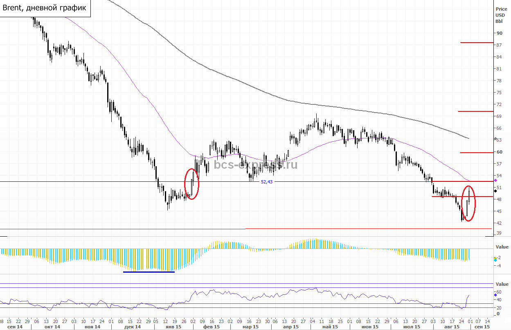Image resolution: width=511 pixels, height=330 pixels.
Task: Click the "Brent, дневной график" title box
Action: click(45, 8)
